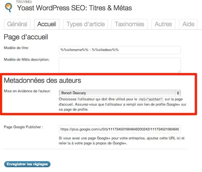Show the Aide tab
Screen dimensions: 202x172
188,24
